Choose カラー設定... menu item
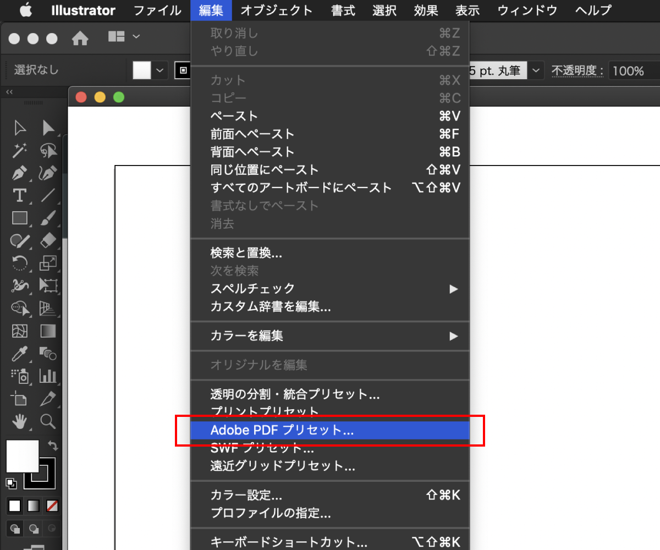 (x=329, y=495)
